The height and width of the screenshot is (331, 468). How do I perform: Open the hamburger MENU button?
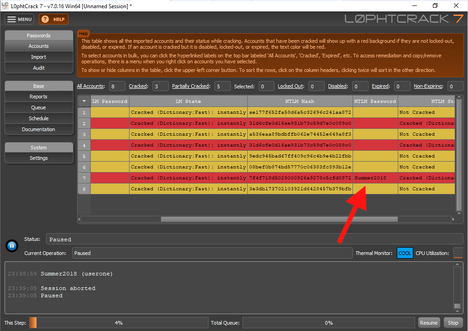pyautogui.click(x=20, y=20)
